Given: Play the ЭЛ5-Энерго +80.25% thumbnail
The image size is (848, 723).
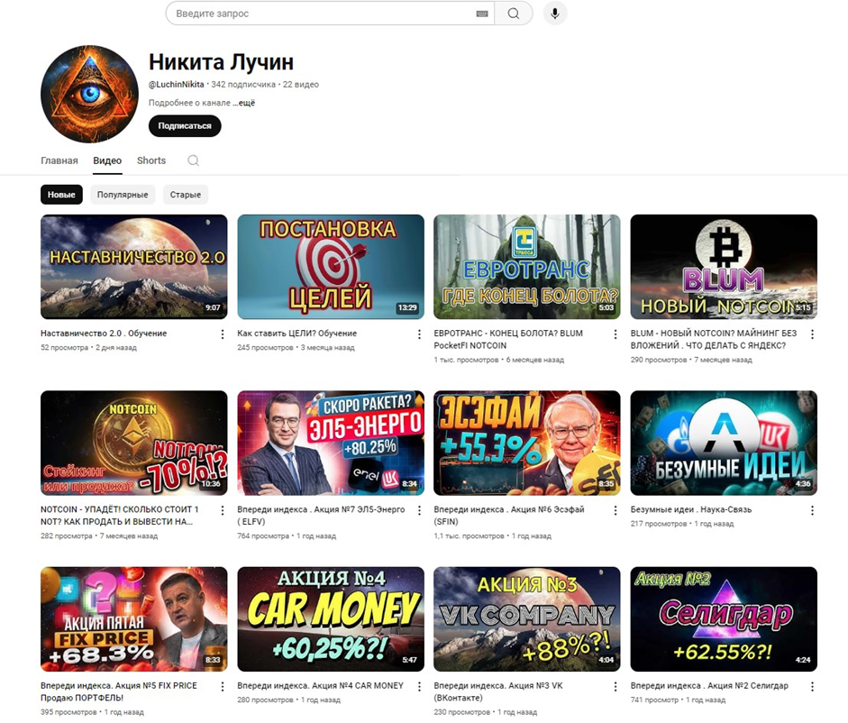Looking at the screenshot, I should click(x=331, y=444).
